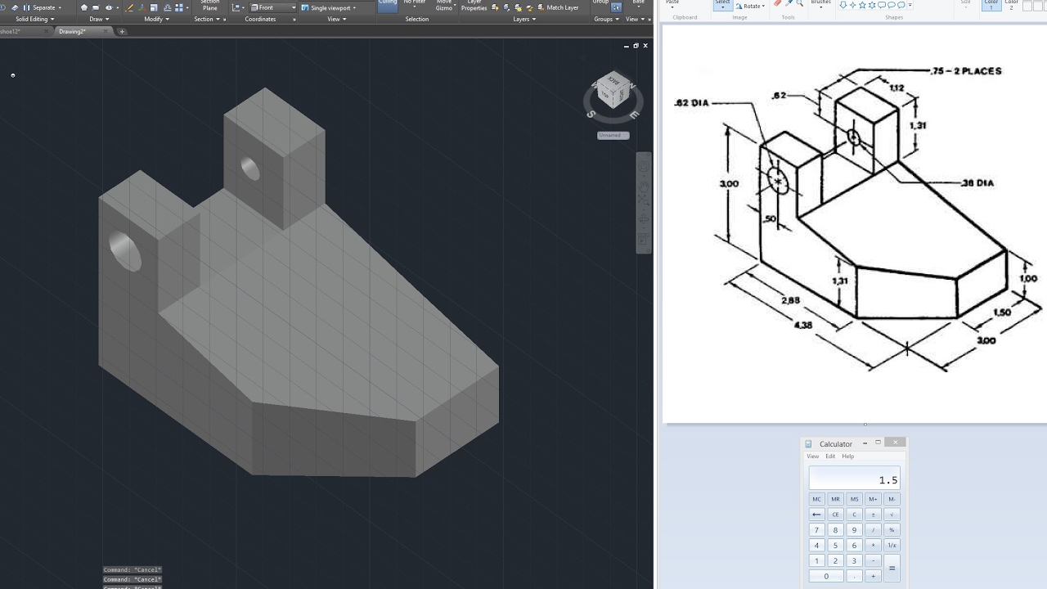Select the Magnifier tool in Paint
The width and height of the screenshot is (1047, 589).
[799, 3]
